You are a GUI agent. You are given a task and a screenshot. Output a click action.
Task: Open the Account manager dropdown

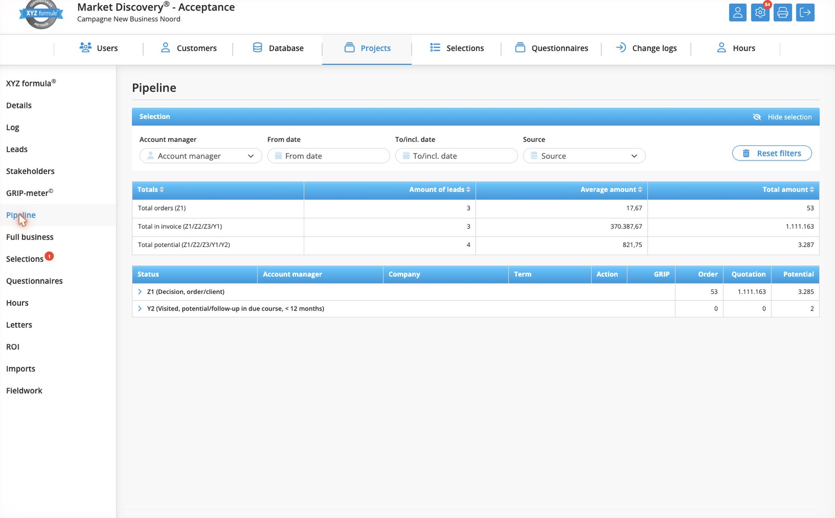coord(200,156)
